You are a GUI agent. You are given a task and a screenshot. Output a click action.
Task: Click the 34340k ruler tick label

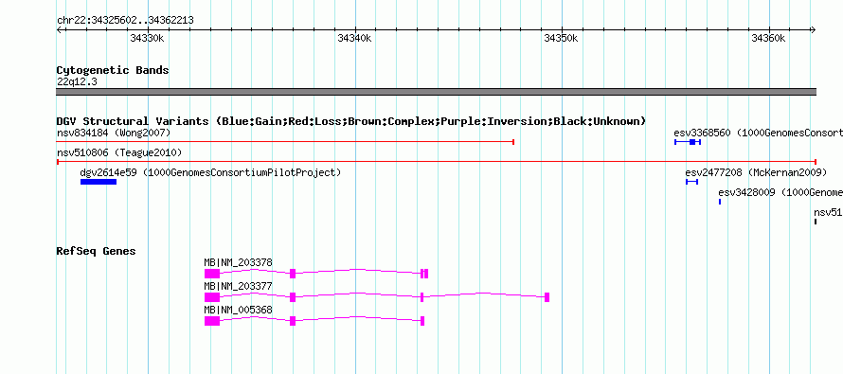pyautogui.click(x=354, y=39)
